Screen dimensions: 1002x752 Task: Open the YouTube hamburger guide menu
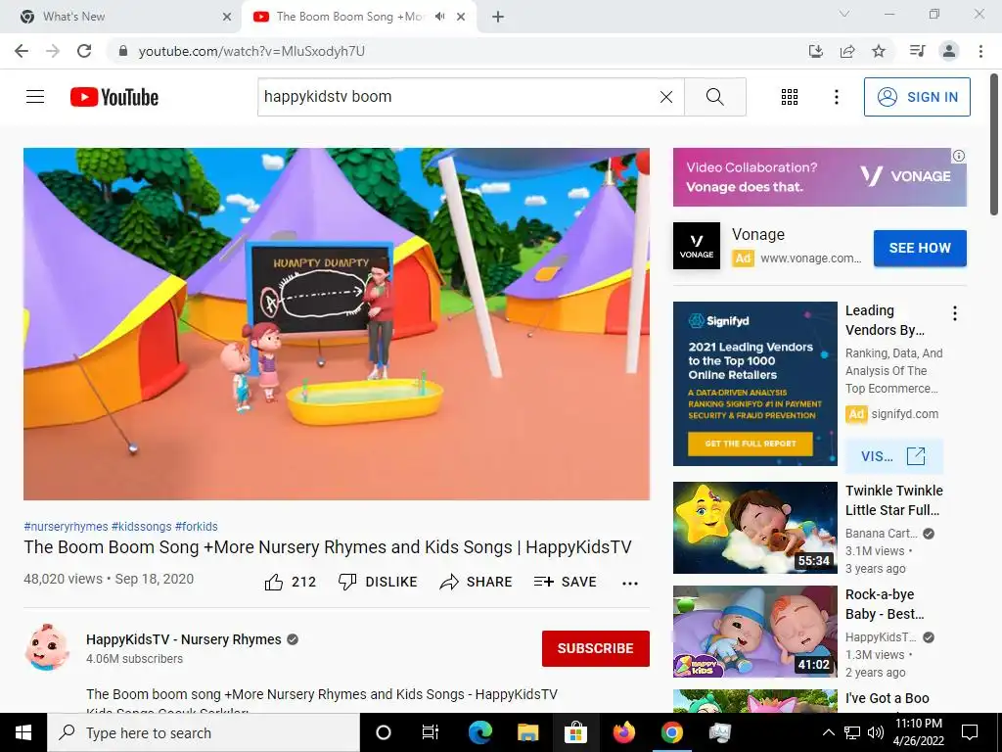point(35,97)
